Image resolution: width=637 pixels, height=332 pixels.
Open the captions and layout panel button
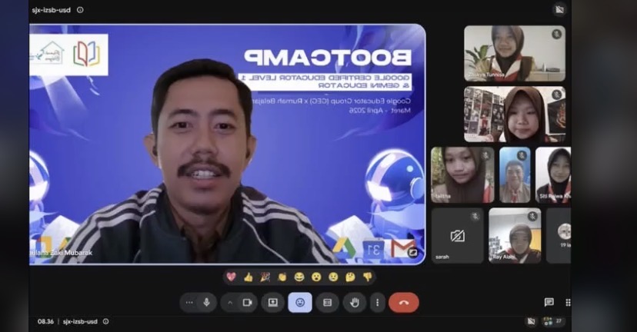coord(328,303)
